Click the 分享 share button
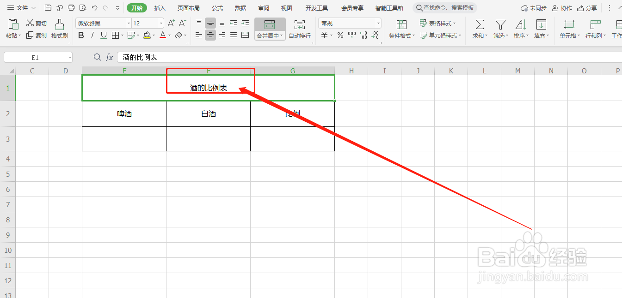 pos(587,8)
